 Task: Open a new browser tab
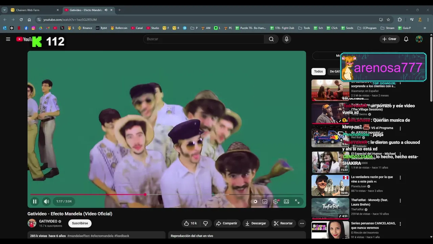click(119, 10)
